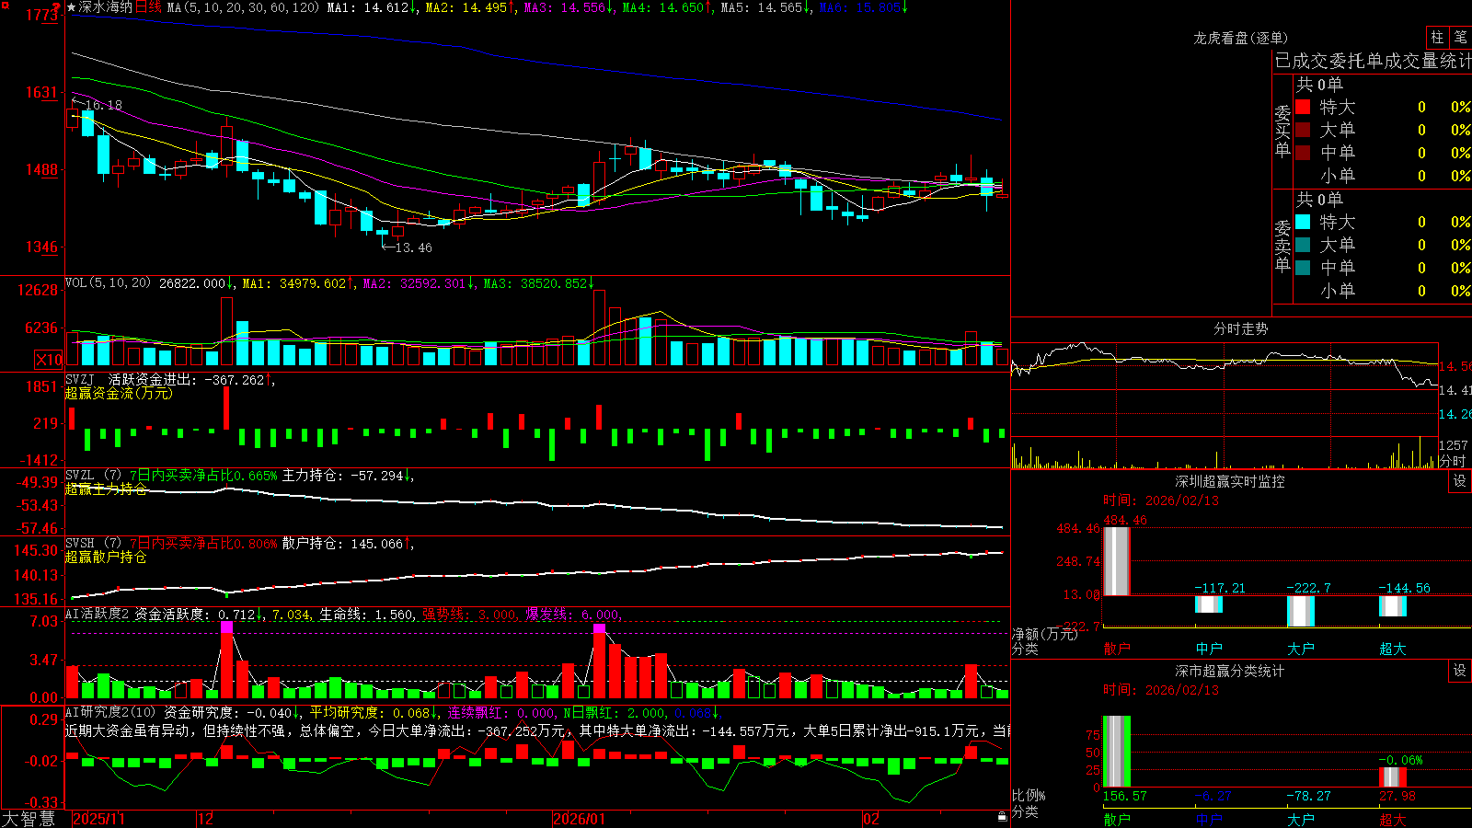Image resolution: width=1472 pixels, height=828 pixels.
Task: Click the star icon beside 深水海纳
Action: (x=72, y=7)
